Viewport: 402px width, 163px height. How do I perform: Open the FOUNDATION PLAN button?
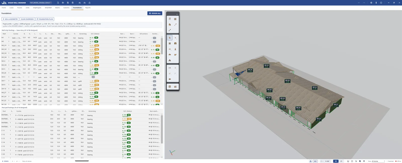45,19
